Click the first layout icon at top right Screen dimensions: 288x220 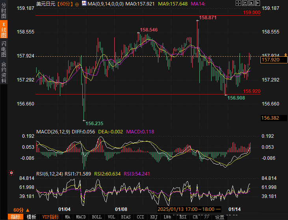pos(238,4)
